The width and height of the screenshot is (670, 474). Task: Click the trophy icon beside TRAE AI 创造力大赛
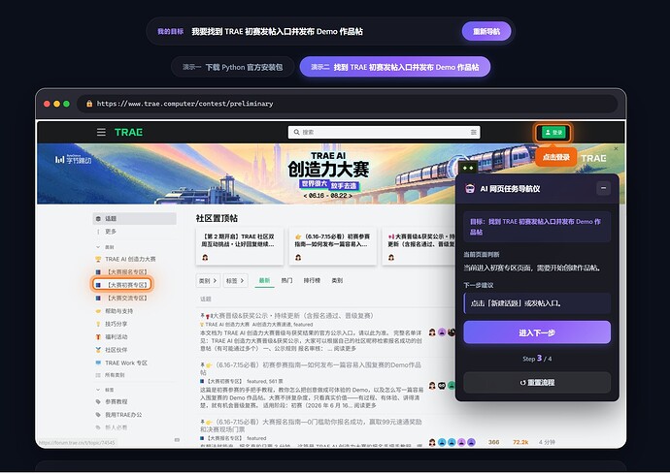click(x=98, y=259)
